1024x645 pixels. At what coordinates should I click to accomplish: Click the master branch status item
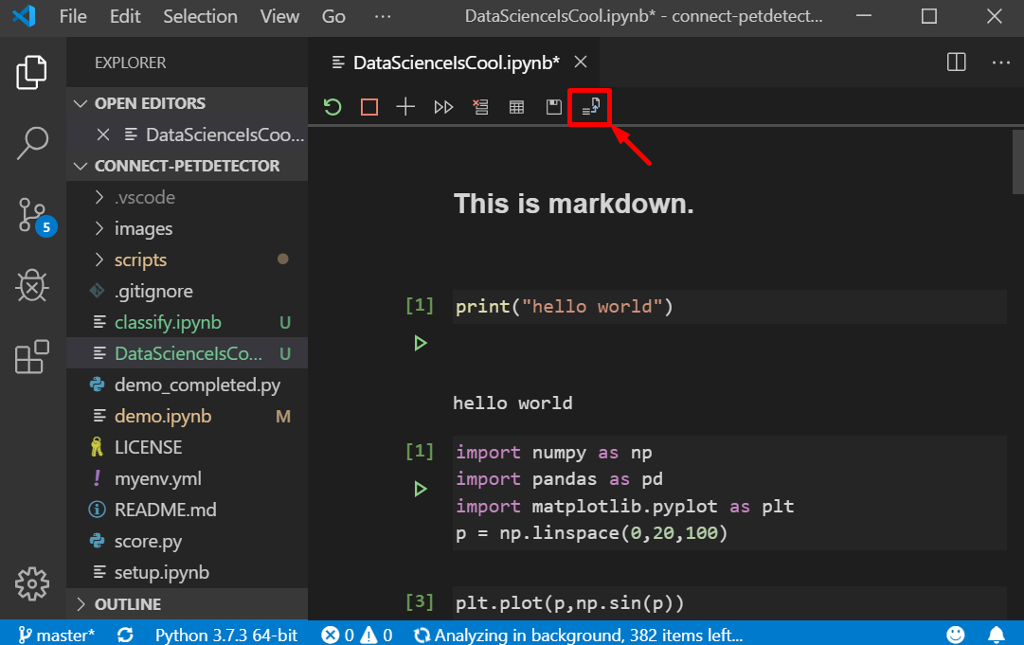pyautogui.click(x=56, y=635)
